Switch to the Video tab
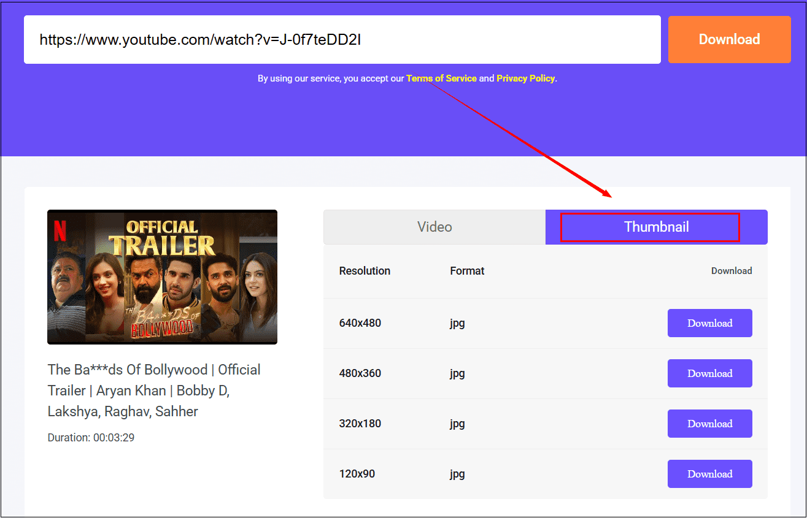 point(434,227)
